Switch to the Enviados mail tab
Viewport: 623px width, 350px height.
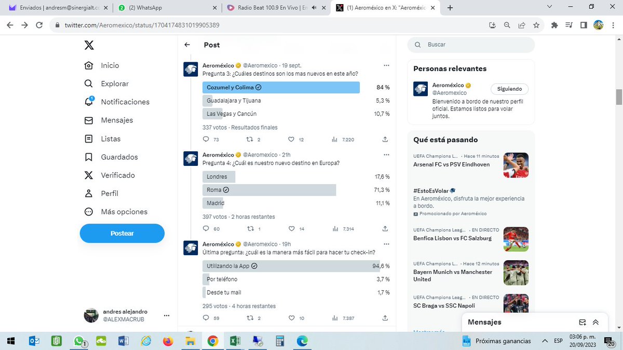pos(58,8)
